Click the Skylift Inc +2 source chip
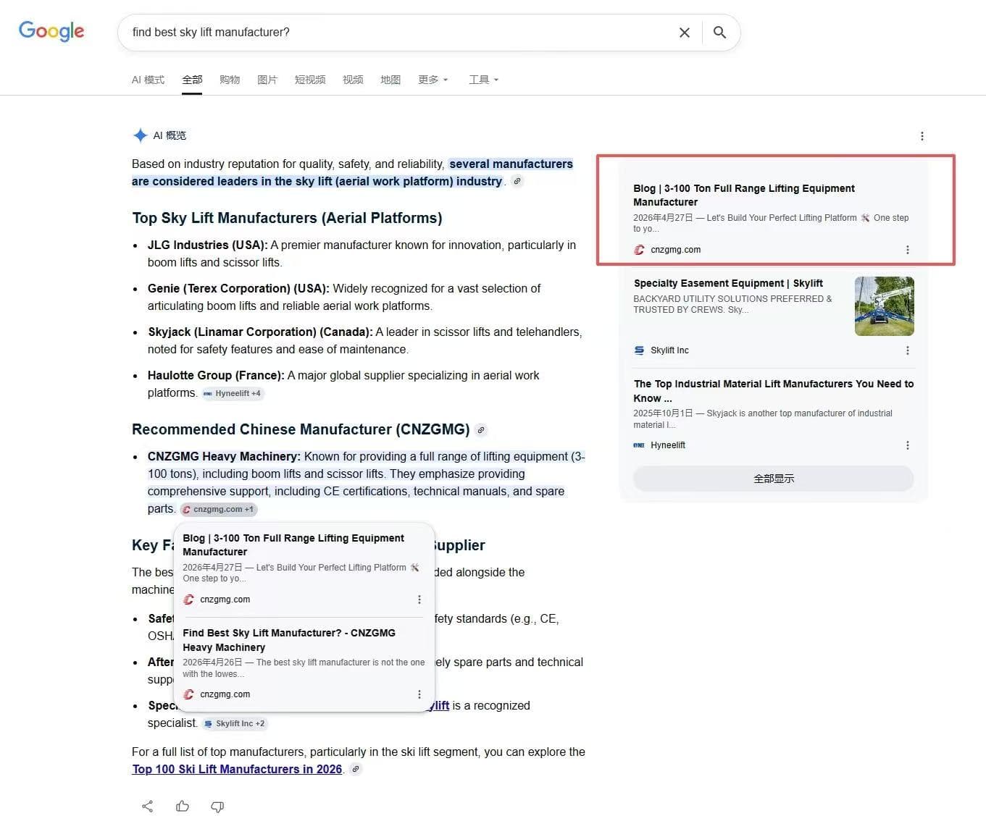This screenshot has width=986, height=816. (x=235, y=723)
